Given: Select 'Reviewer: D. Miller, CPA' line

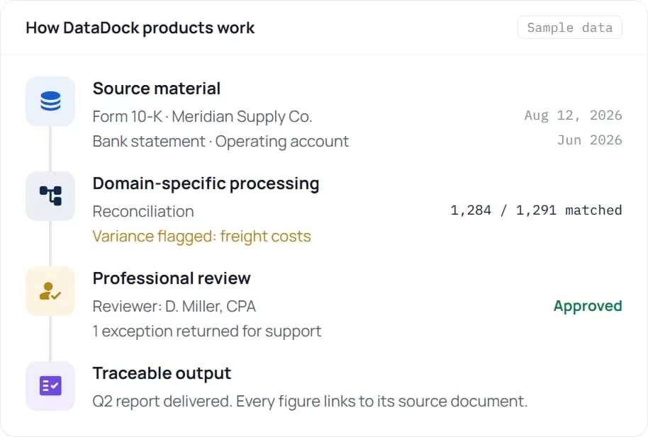Looking at the screenshot, I should click(174, 307).
